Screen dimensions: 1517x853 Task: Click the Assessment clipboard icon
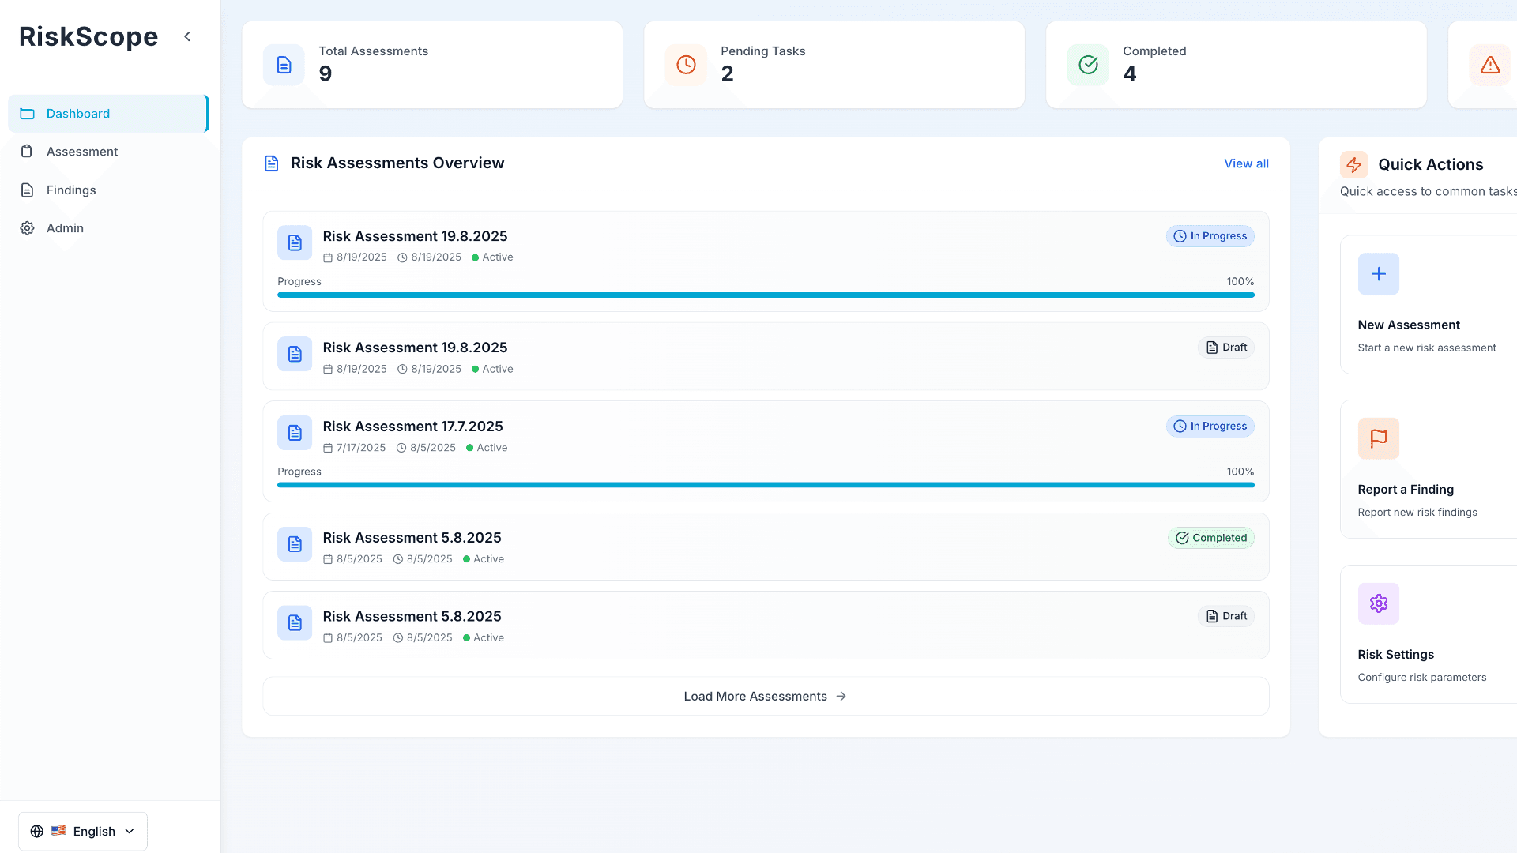click(x=27, y=152)
